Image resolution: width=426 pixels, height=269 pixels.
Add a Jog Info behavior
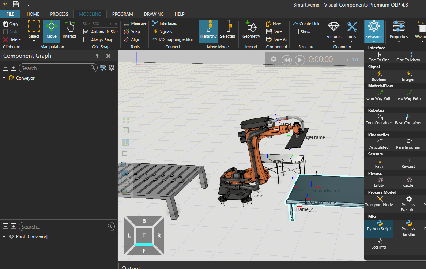379,244
